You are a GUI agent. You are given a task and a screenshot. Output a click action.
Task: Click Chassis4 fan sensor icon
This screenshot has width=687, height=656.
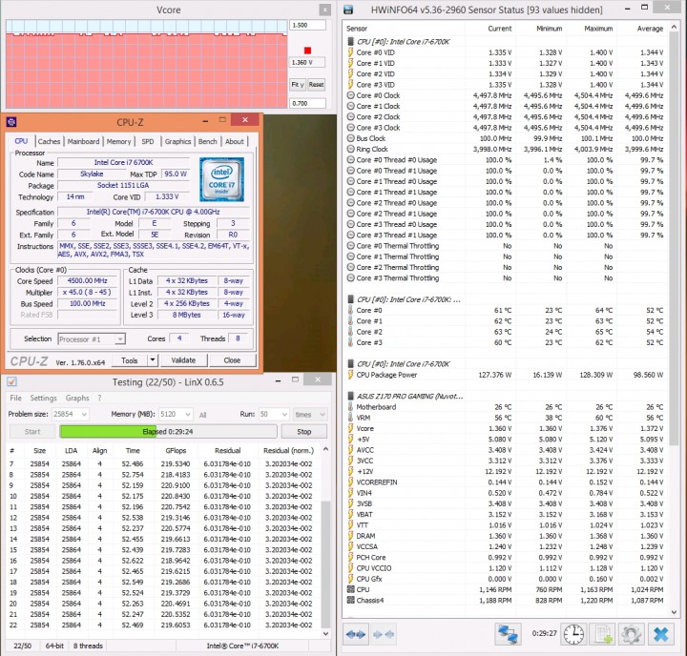click(x=350, y=600)
